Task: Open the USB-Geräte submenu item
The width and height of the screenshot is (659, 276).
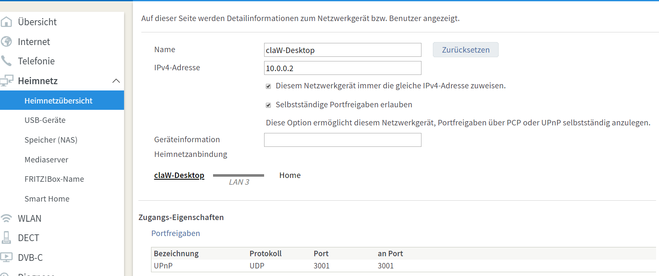Action: coord(45,120)
